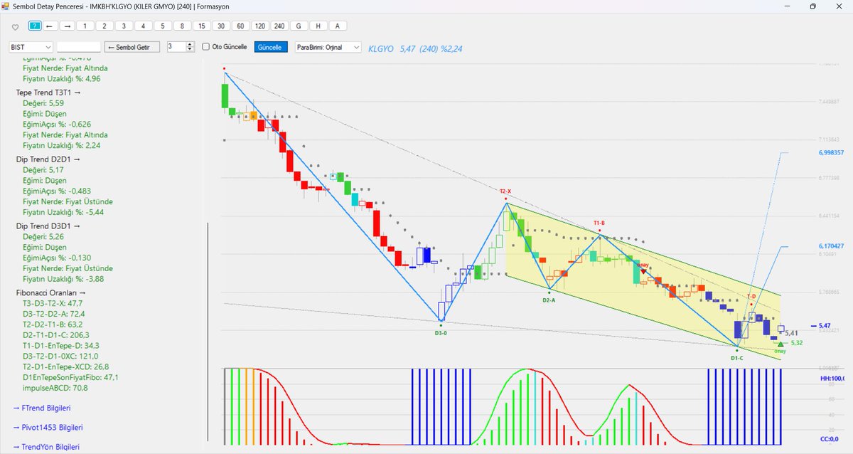
Task: Click the T-D pivot marker on chart
Action: [751, 296]
